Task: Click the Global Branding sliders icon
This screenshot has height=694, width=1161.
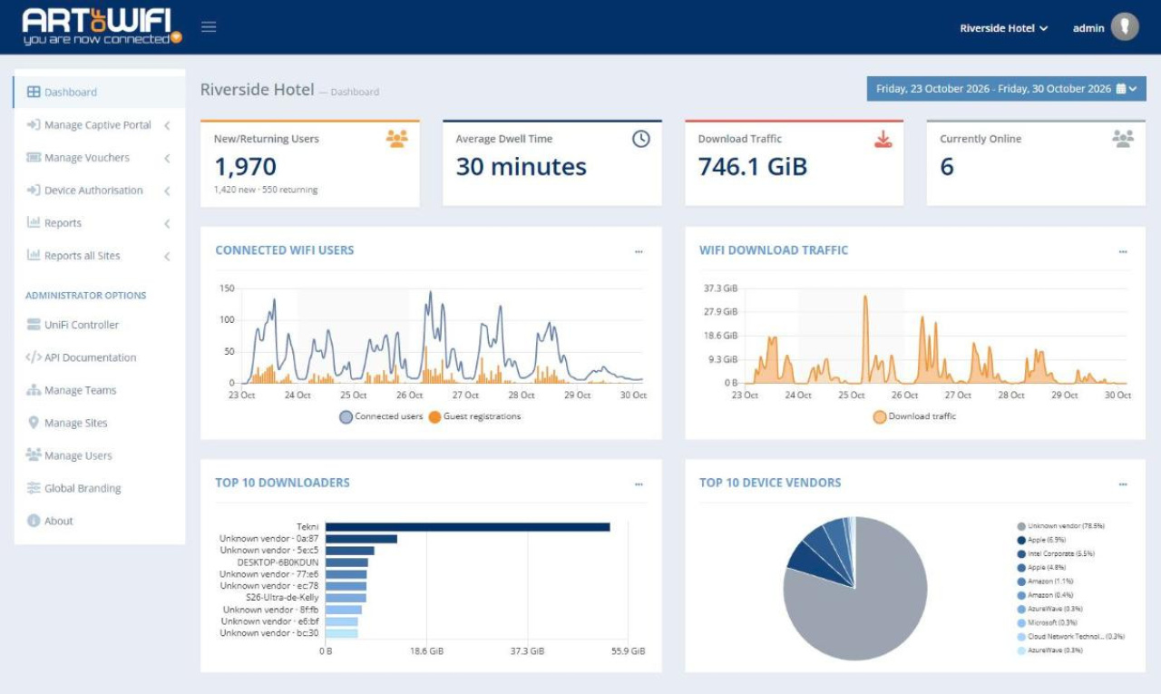Action: pyautogui.click(x=34, y=488)
